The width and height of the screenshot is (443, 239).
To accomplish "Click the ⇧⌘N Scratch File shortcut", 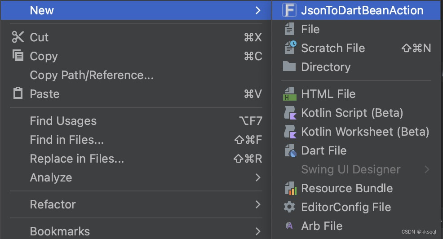I will click(x=416, y=48).
